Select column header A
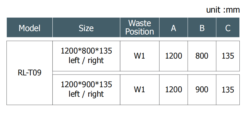 [x=174, y=28]
